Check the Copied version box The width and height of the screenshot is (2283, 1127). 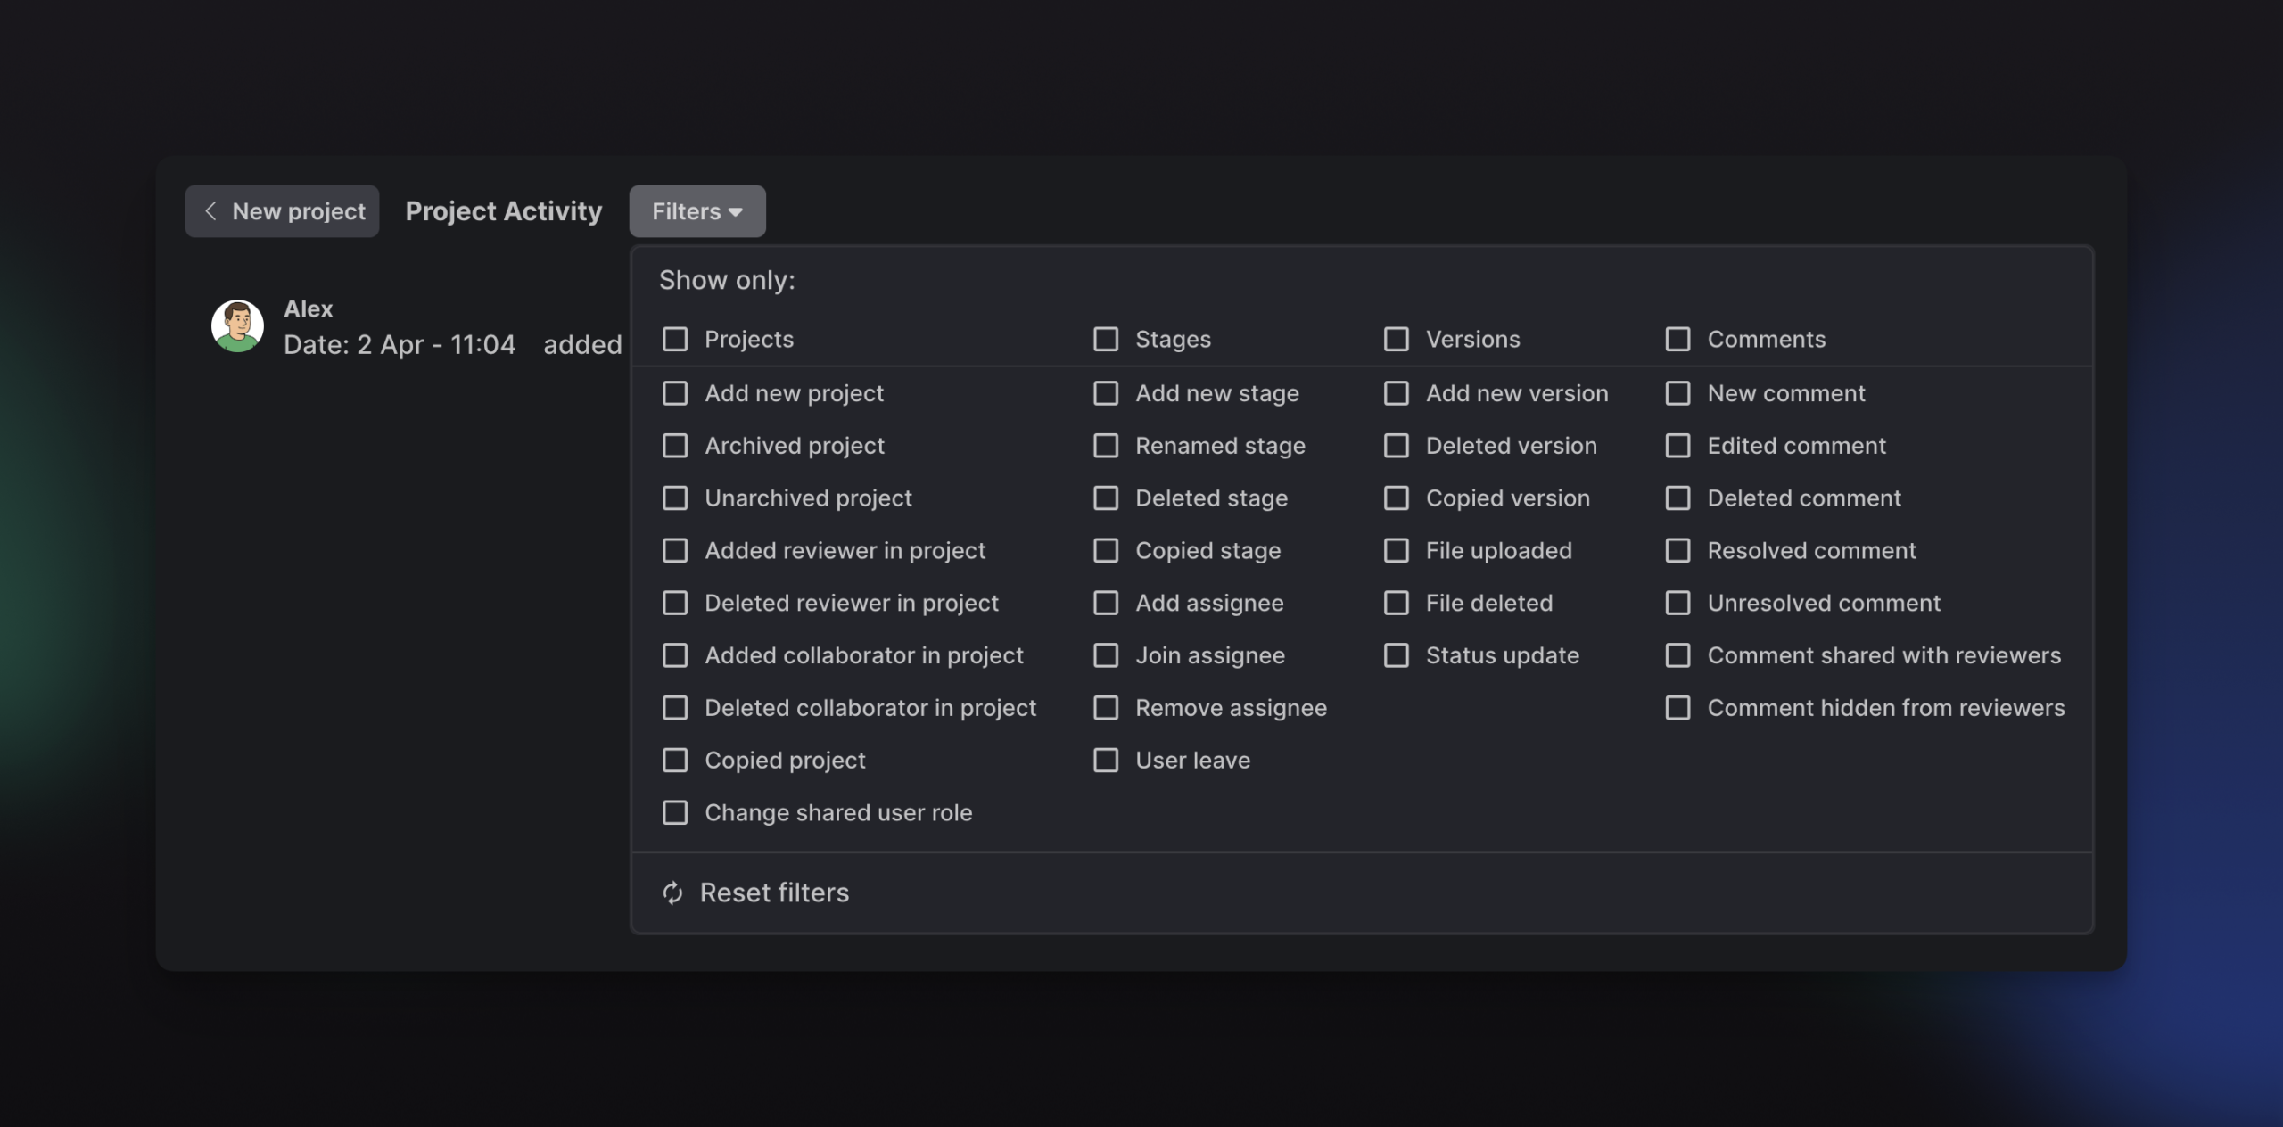point(1397,498)
